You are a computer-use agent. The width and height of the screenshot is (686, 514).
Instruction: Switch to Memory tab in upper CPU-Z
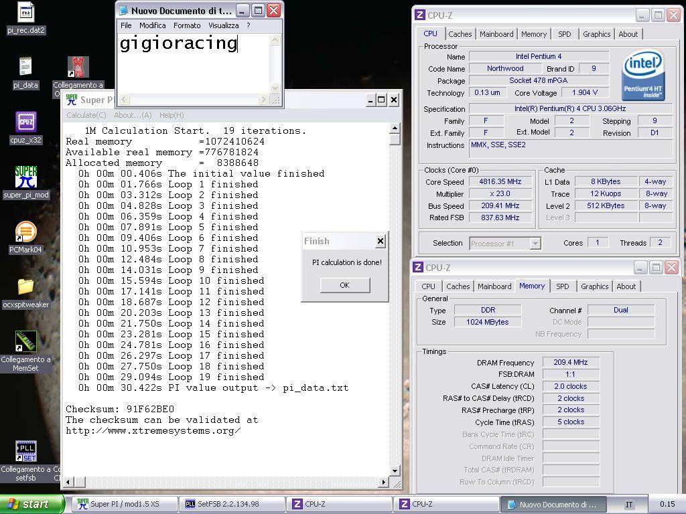coord(534,34)
